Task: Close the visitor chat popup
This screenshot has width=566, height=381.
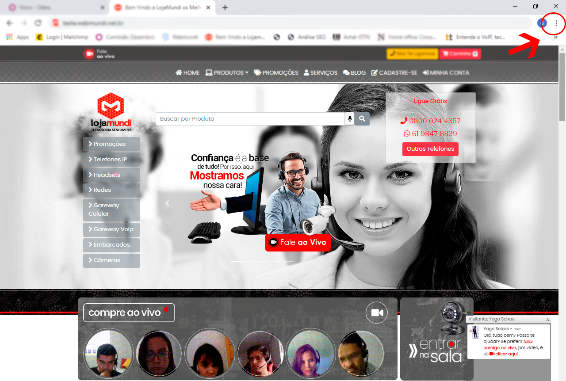Action: pyautogui.click(x=547, y=319)
